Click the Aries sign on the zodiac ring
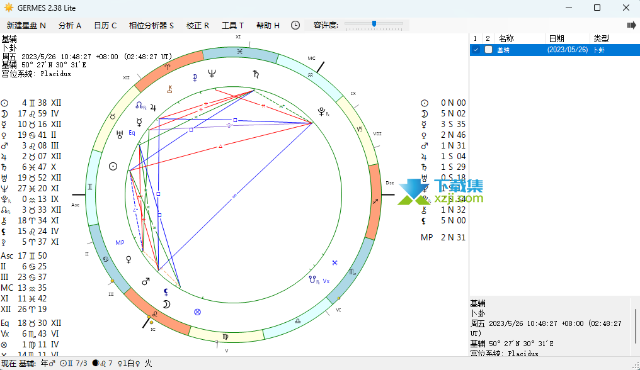The width and height of the screenshot is (640, 370). 167,67
